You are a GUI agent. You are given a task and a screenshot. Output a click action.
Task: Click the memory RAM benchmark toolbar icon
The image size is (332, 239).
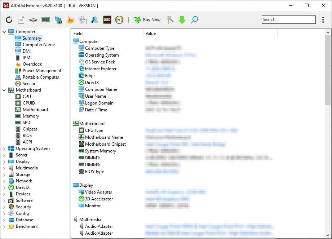click(45, 20)
